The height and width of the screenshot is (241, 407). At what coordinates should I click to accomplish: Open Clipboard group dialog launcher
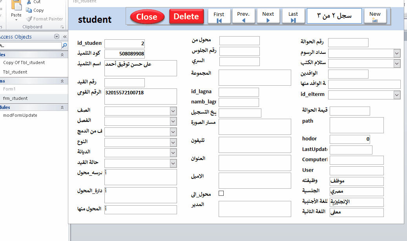(62, 27)
